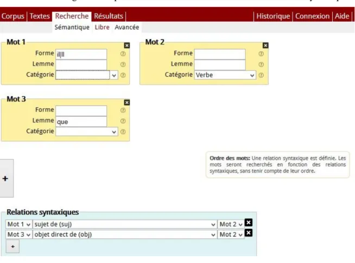
Task: Select the Recherche tab
Action: (x=72, y=16)
